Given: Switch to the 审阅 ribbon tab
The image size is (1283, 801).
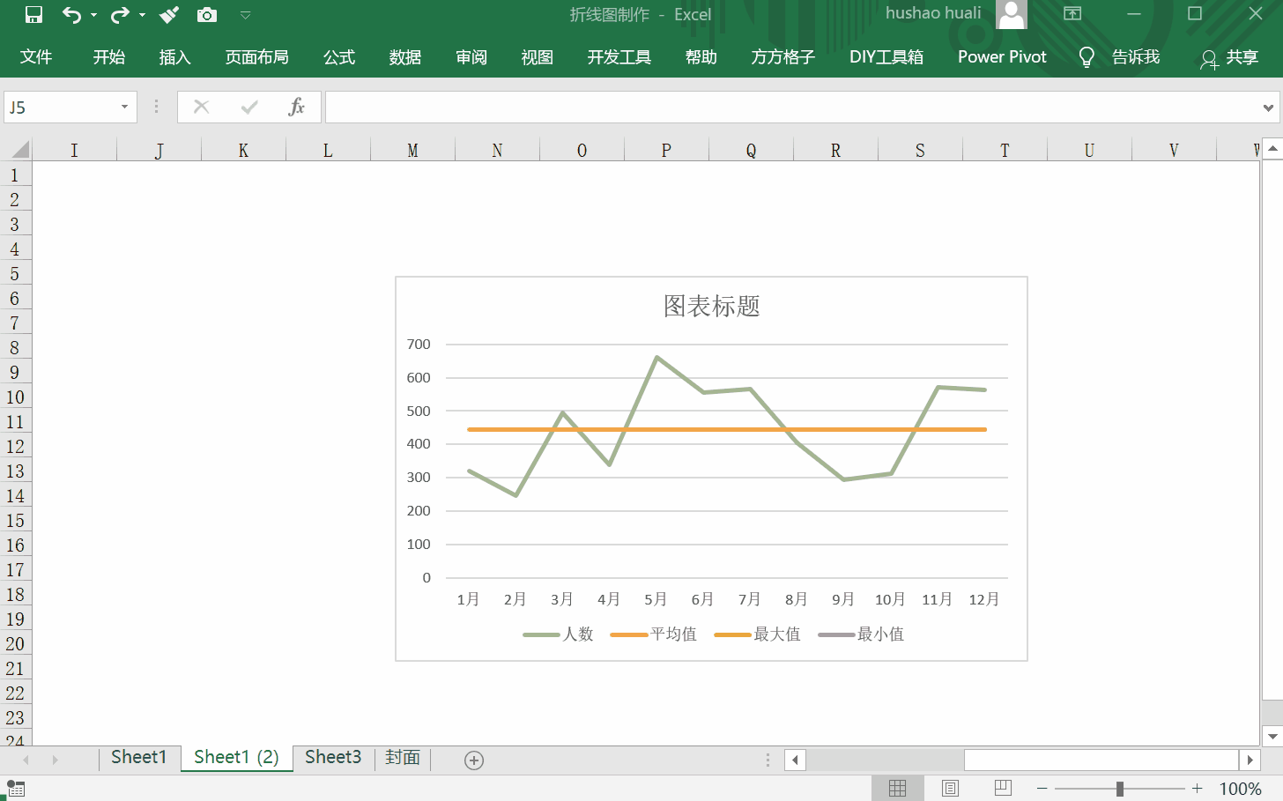Looking at the screenshot, I should pos(471,57).
